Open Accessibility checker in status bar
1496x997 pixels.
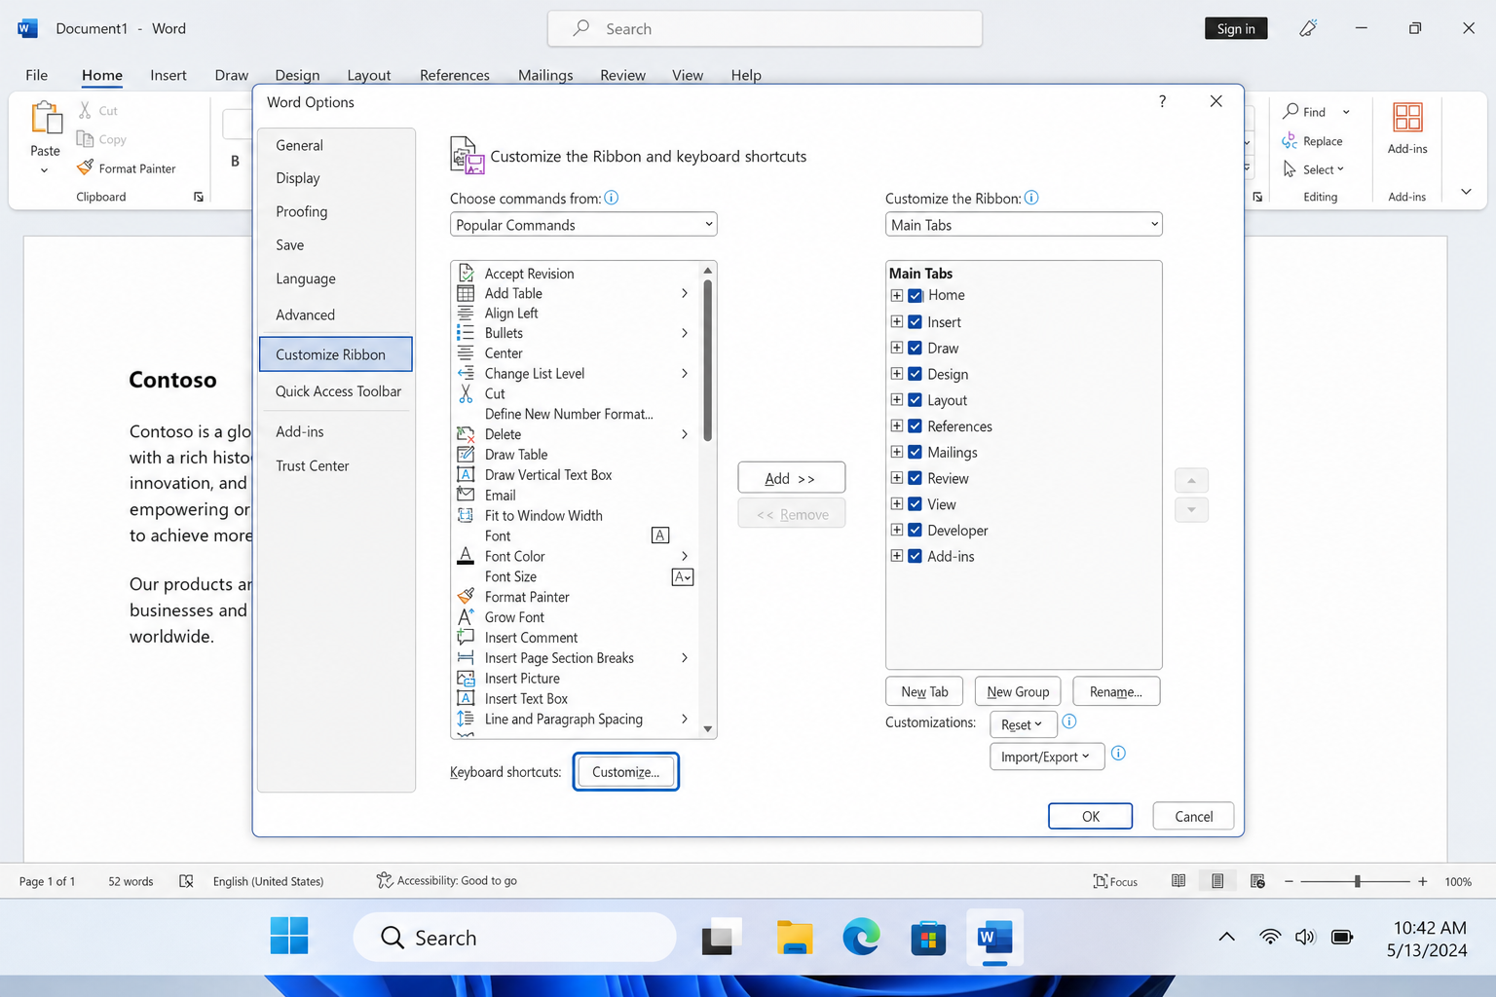(447, 880)
